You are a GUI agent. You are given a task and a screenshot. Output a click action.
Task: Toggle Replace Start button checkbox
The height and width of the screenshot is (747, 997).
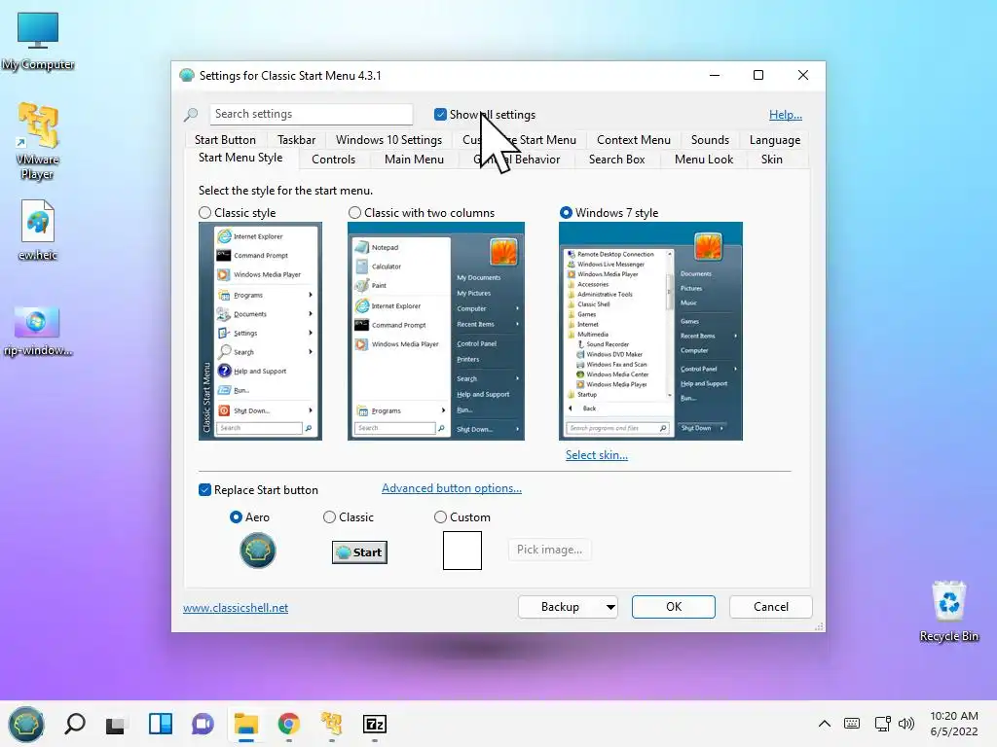coord(204,490)
